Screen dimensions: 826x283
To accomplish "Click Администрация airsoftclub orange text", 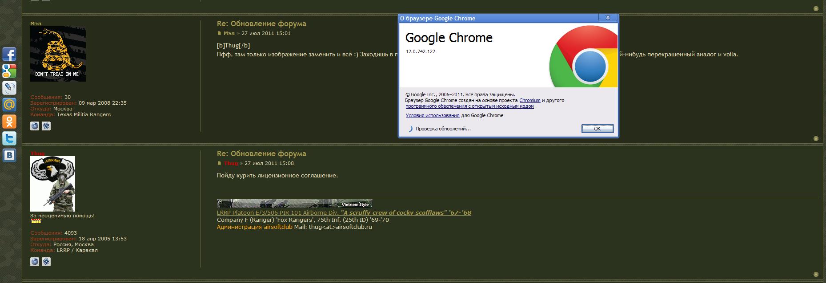I will [254, 227].
